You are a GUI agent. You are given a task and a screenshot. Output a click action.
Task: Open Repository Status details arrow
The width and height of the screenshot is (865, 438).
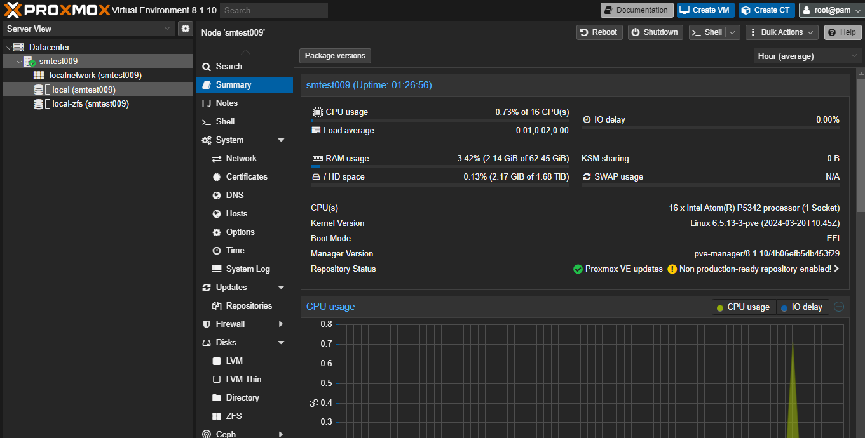836,269
